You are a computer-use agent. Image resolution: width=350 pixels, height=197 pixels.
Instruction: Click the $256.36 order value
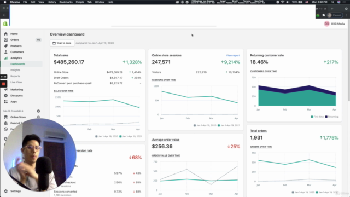[x=162, y=146]
